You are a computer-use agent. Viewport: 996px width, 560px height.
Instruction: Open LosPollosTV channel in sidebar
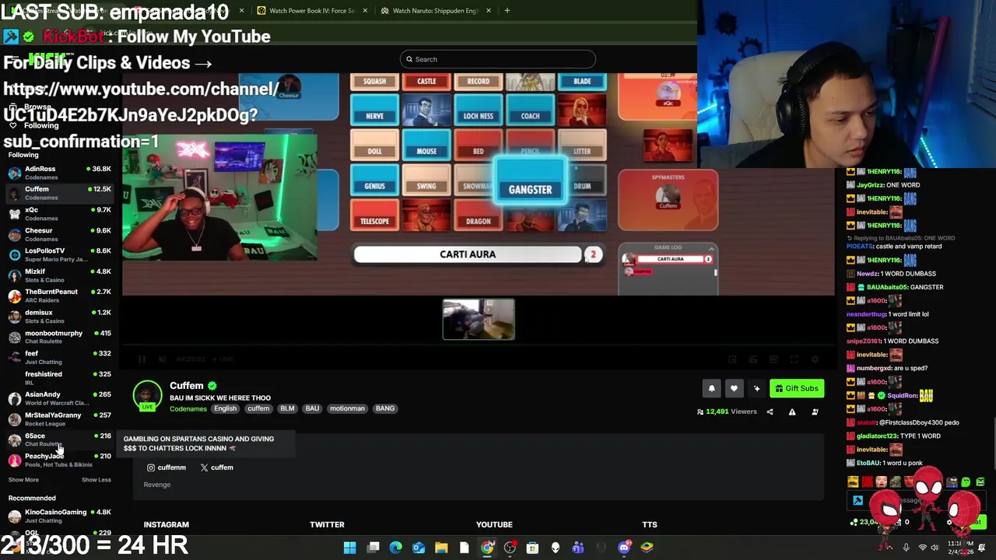point(59,254)
